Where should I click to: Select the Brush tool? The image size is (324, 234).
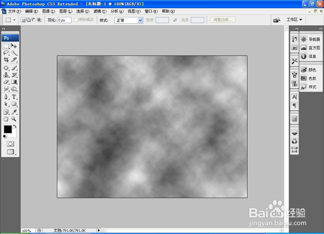pyautogui.click(x=14, y=68)
